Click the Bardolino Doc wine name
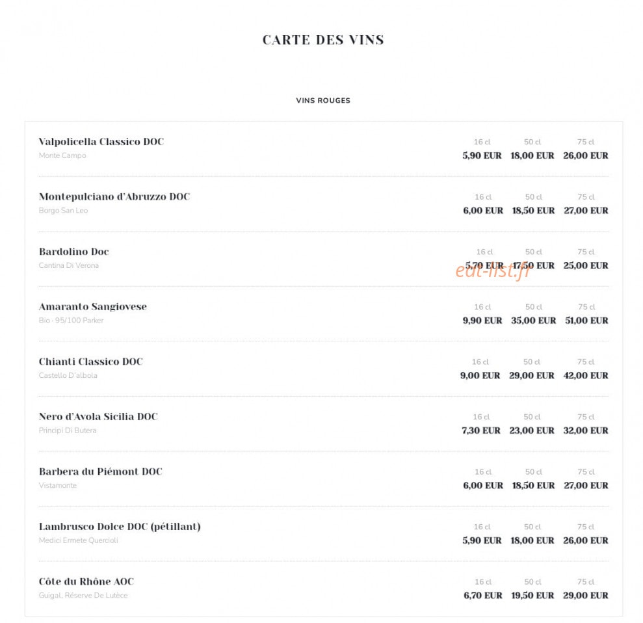The image size is (643, 623). 74,252
